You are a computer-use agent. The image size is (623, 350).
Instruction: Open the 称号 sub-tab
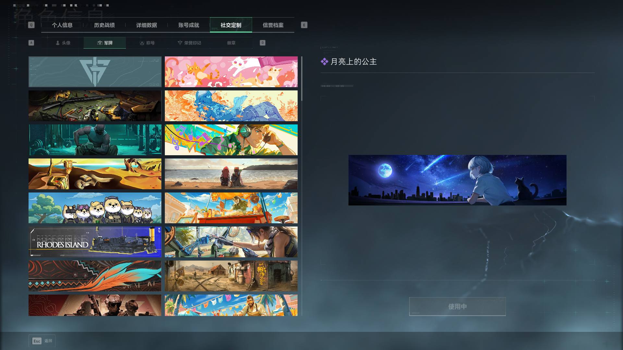coord(147,43)
